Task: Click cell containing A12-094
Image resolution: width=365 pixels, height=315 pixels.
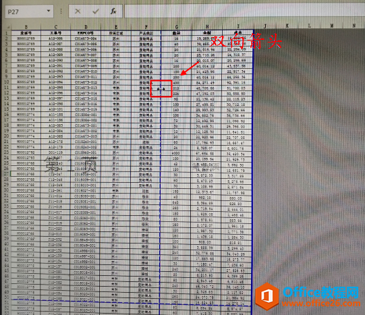Action: [55, 82]
